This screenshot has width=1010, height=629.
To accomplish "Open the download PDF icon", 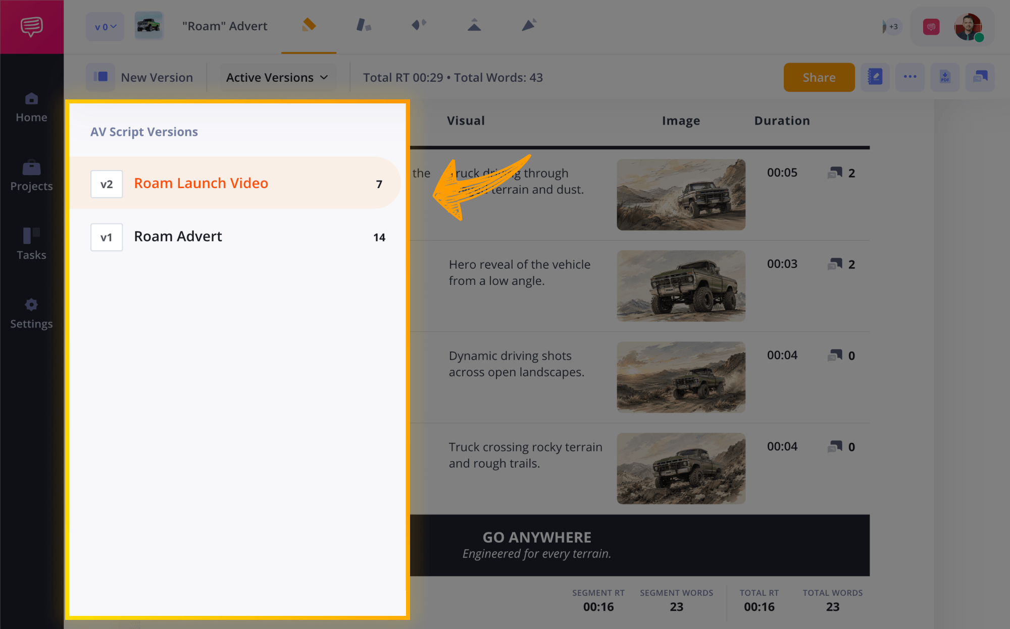I will (945, 77).
